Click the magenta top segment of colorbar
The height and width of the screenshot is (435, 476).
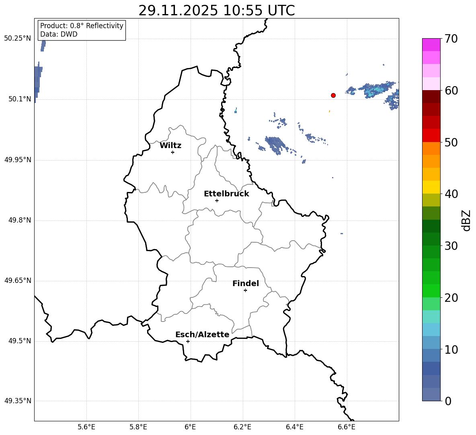431,45
